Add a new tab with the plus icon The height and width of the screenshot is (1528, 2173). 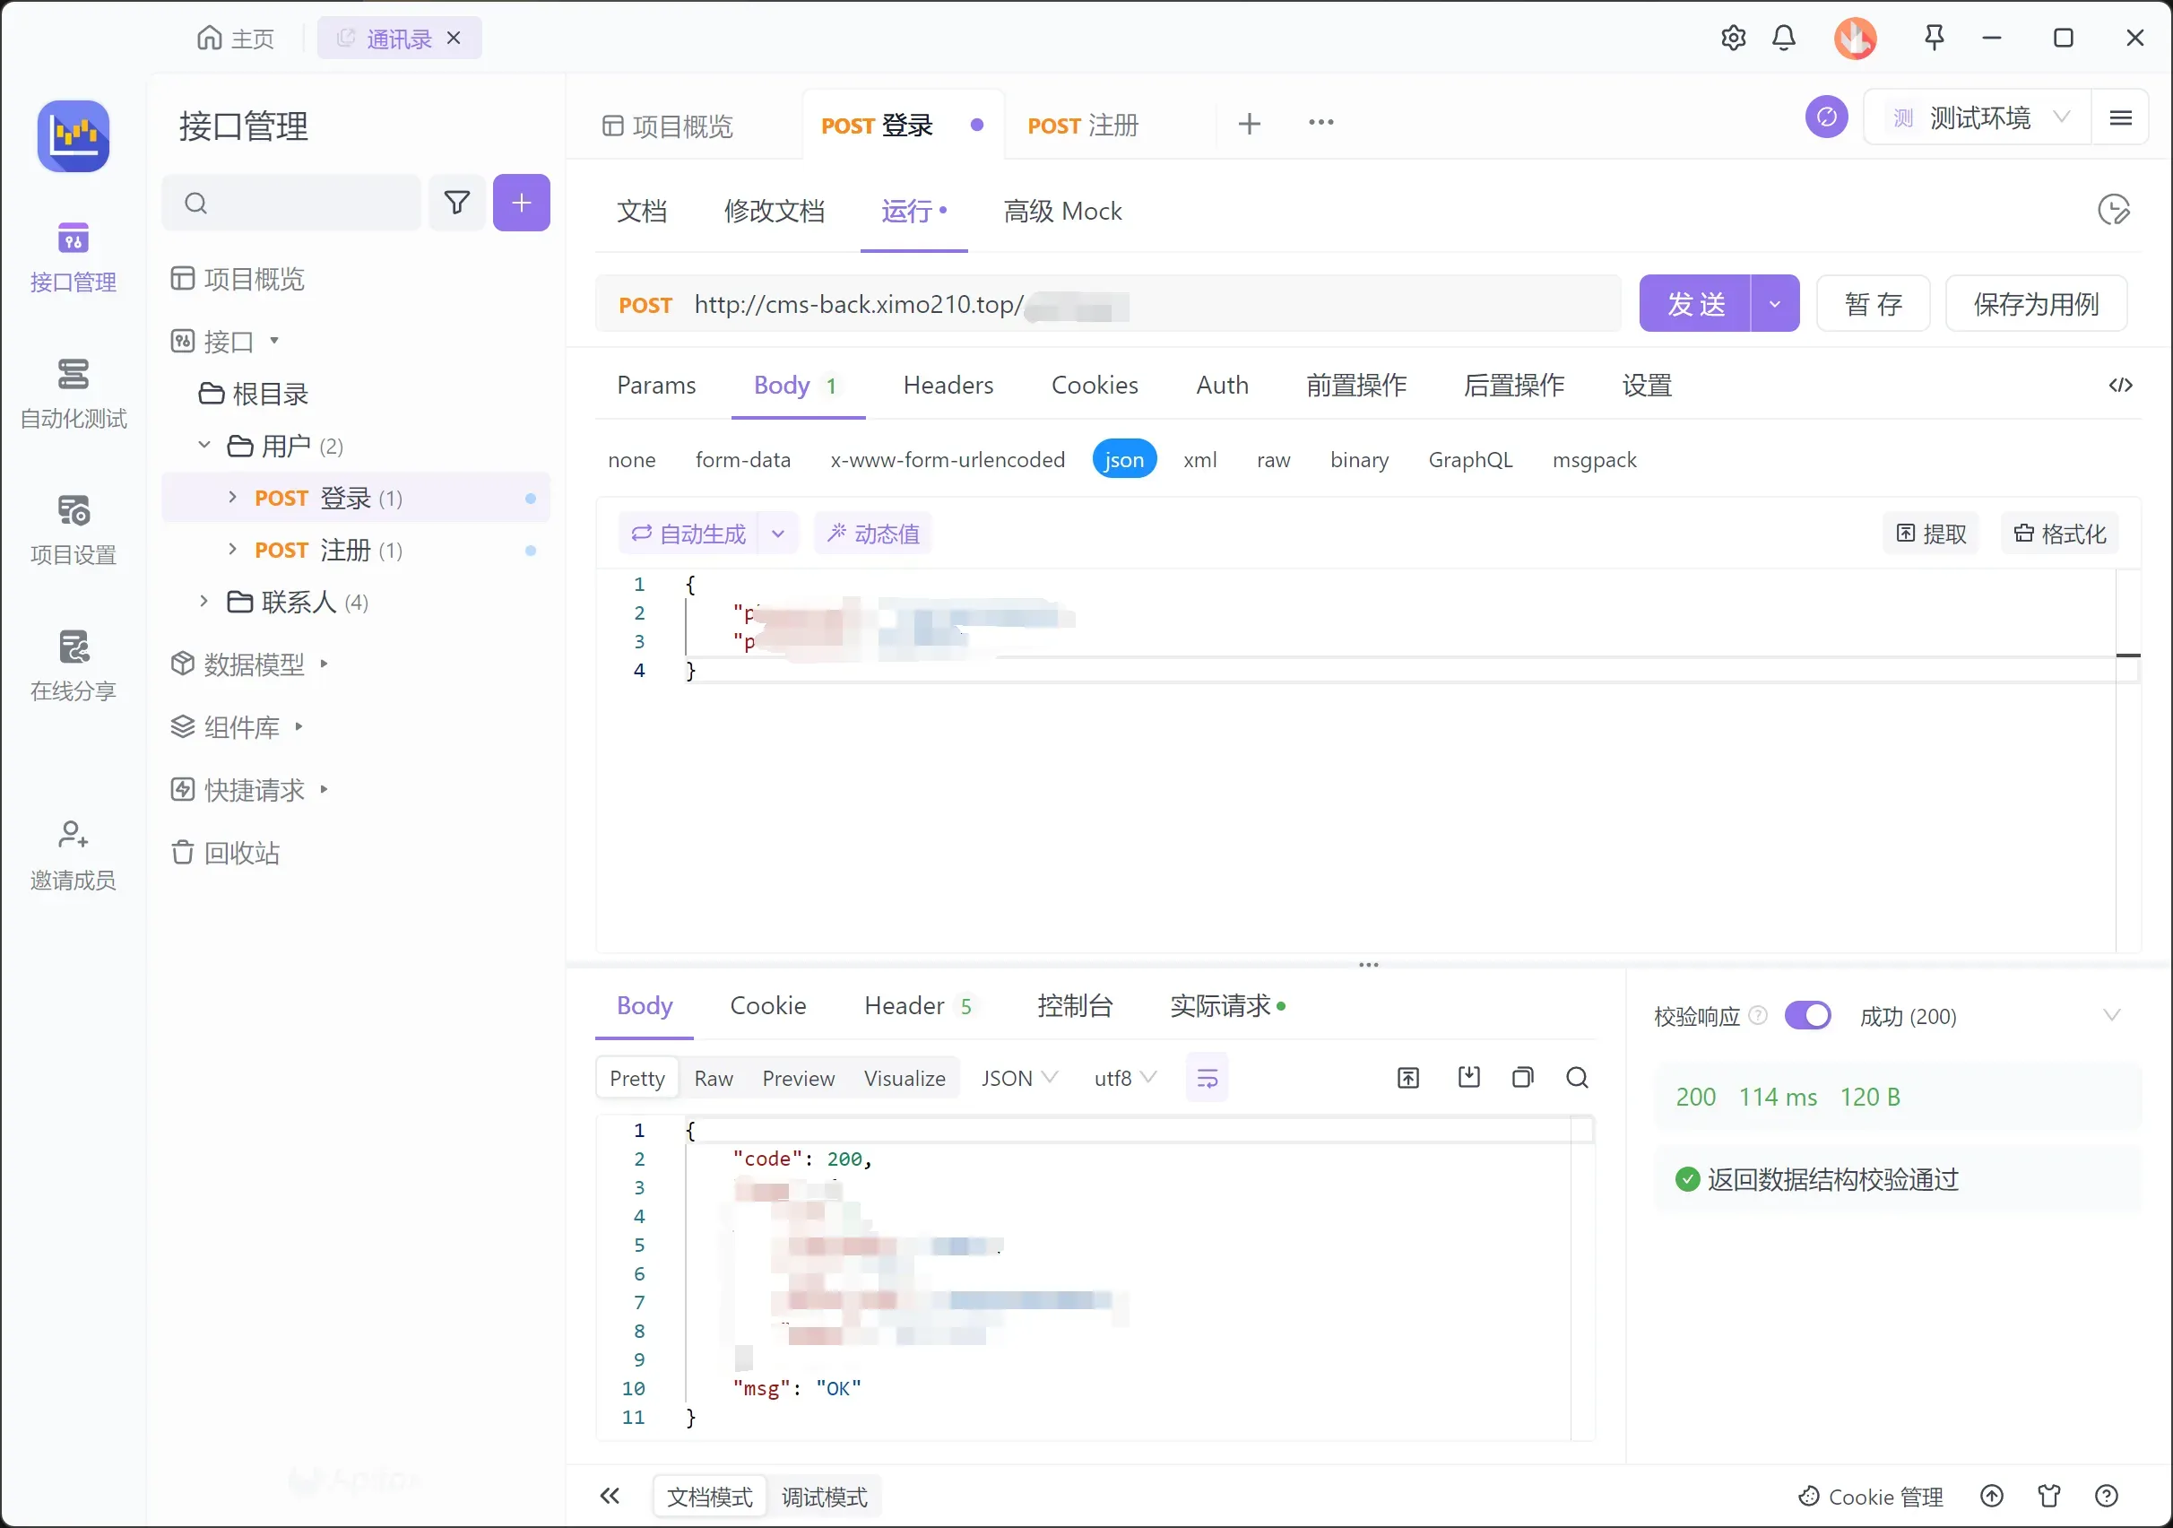1250,124
